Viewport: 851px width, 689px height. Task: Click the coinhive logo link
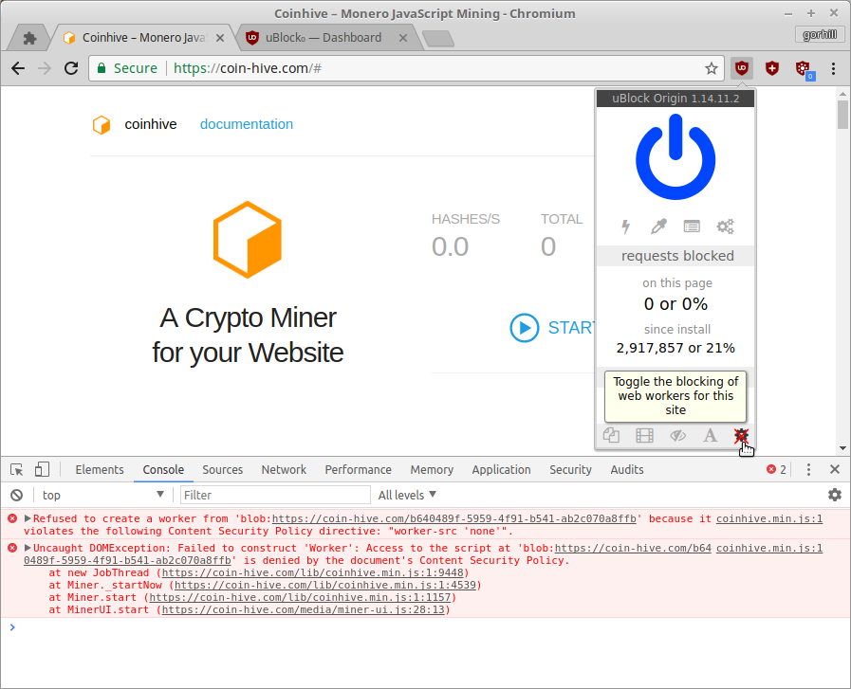(135, 124)
